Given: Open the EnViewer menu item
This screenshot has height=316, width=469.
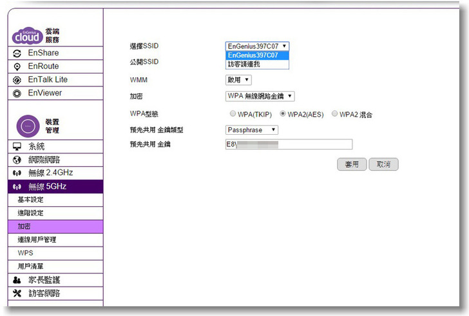Looking at the screenshot, I should 55,93.
